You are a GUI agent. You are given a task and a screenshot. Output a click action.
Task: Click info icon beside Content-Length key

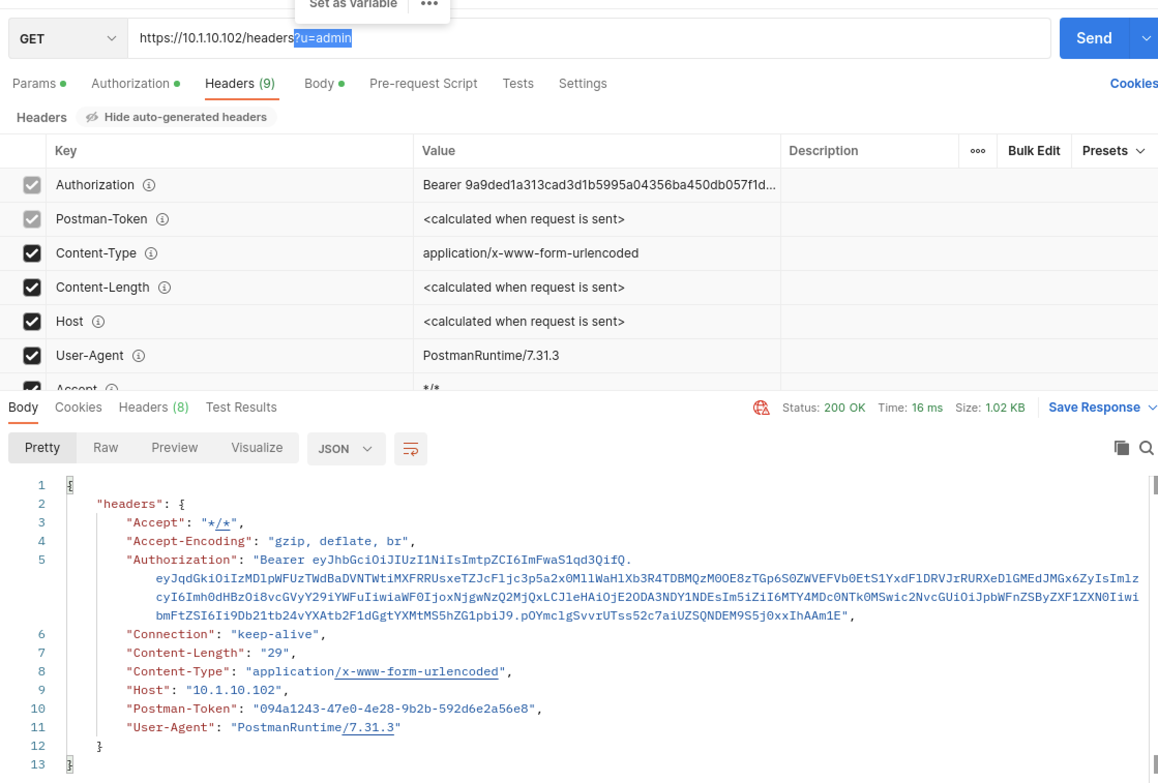point(165,288)
